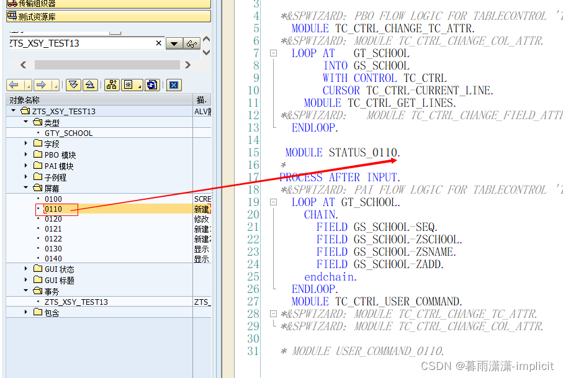Expand the GUI 状态 folder

pos(25,269)
